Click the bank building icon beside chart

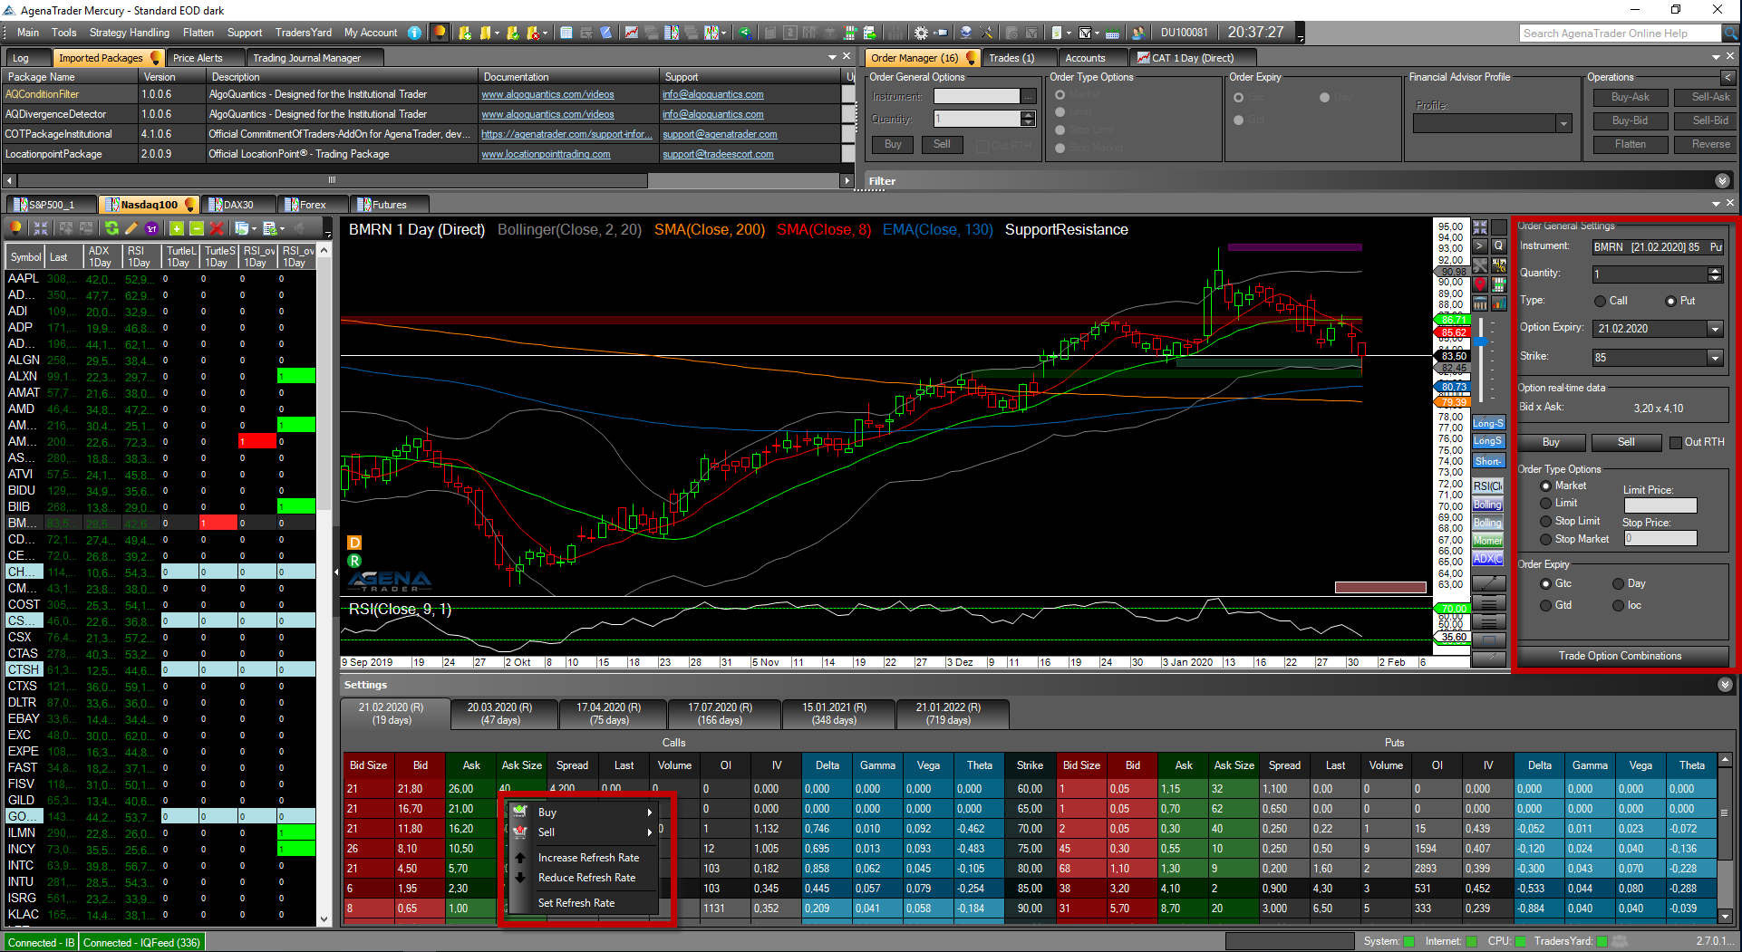(1480, 303)
